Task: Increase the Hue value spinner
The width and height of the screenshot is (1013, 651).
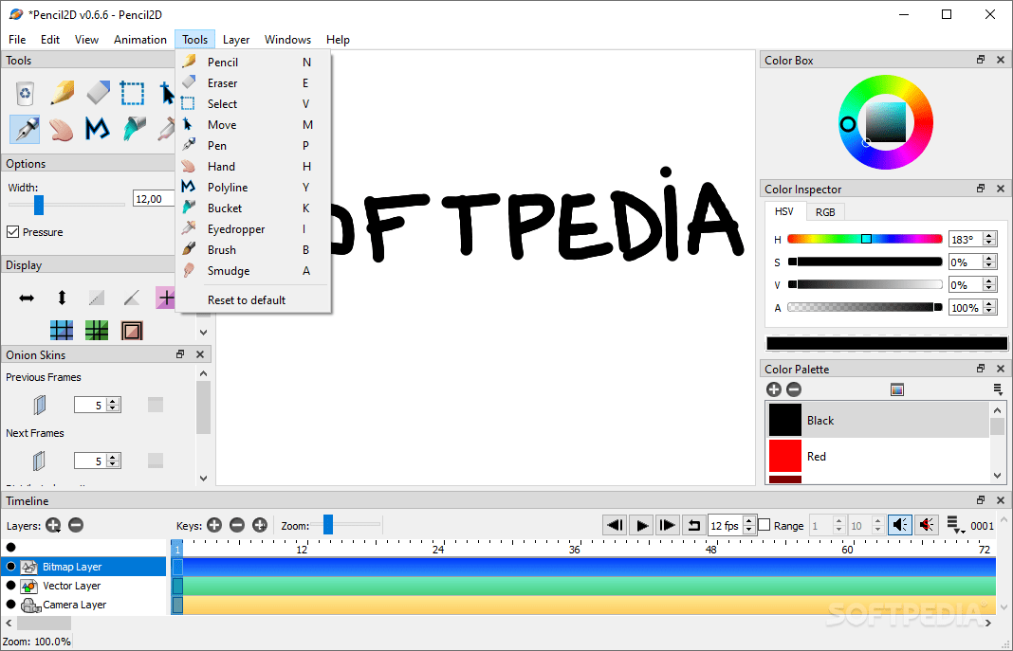Action: [x=989, y=236]
